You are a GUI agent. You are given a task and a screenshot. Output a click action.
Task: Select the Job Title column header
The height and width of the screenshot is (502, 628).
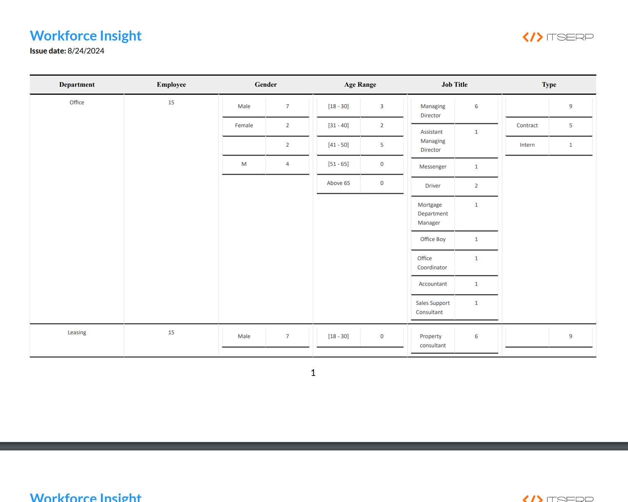click(x=454, y=84)
